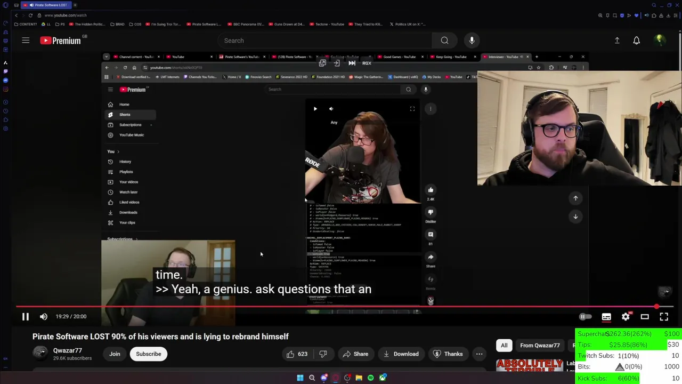The width and height of the screenshot is (682, 384).
Task: Open Pirate Software L... bookmark
Action: click(204, 24)
